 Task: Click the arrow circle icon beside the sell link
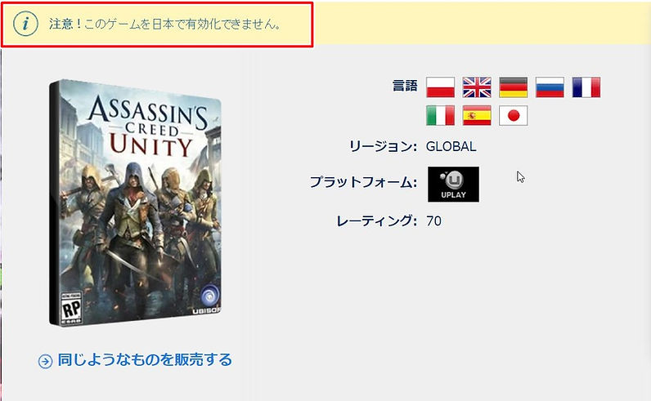[45, 361]
